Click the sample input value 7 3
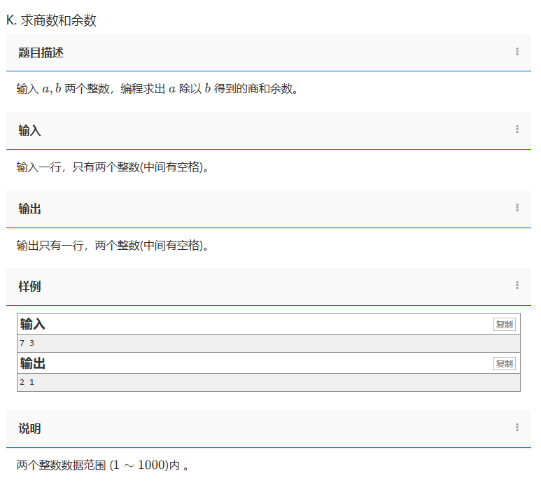 coord(27,343)
